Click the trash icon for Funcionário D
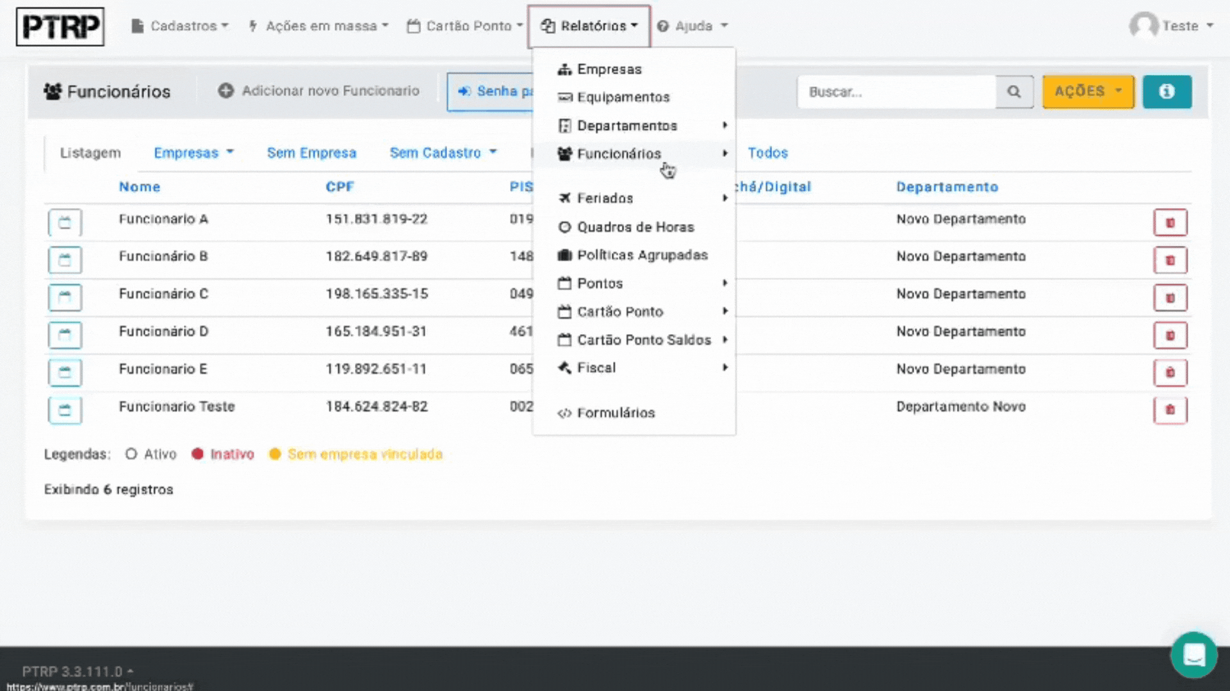Viewport: 1230px width, 691px height. (x=1170, y=335)
